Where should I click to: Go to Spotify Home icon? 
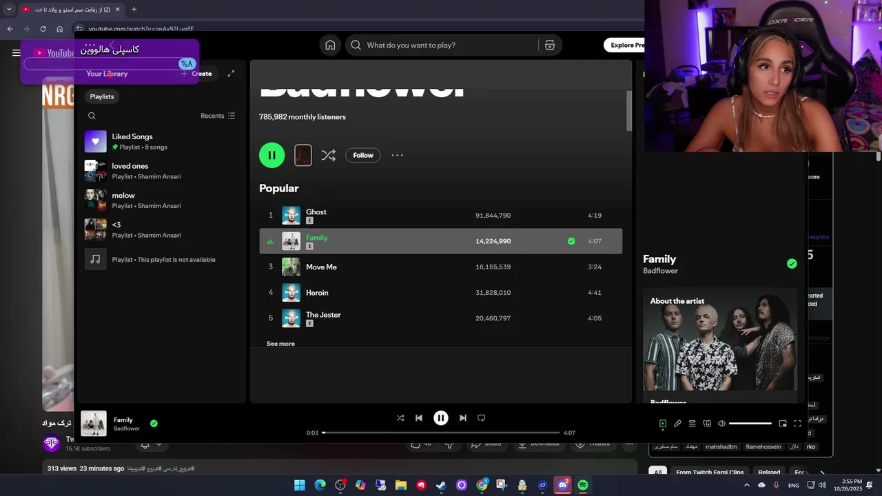pyautogui.click(x=330, y=45)
